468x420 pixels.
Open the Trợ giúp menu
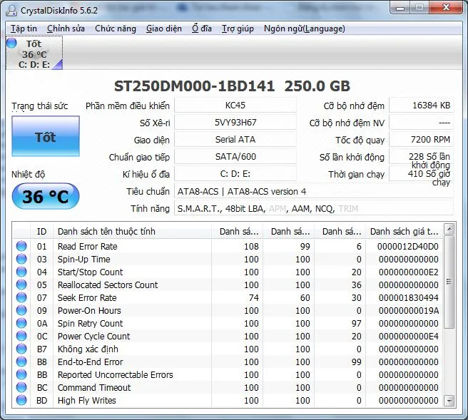pos(238,29)
